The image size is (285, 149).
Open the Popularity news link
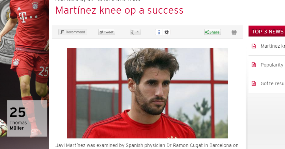click(x=273, y=65)
